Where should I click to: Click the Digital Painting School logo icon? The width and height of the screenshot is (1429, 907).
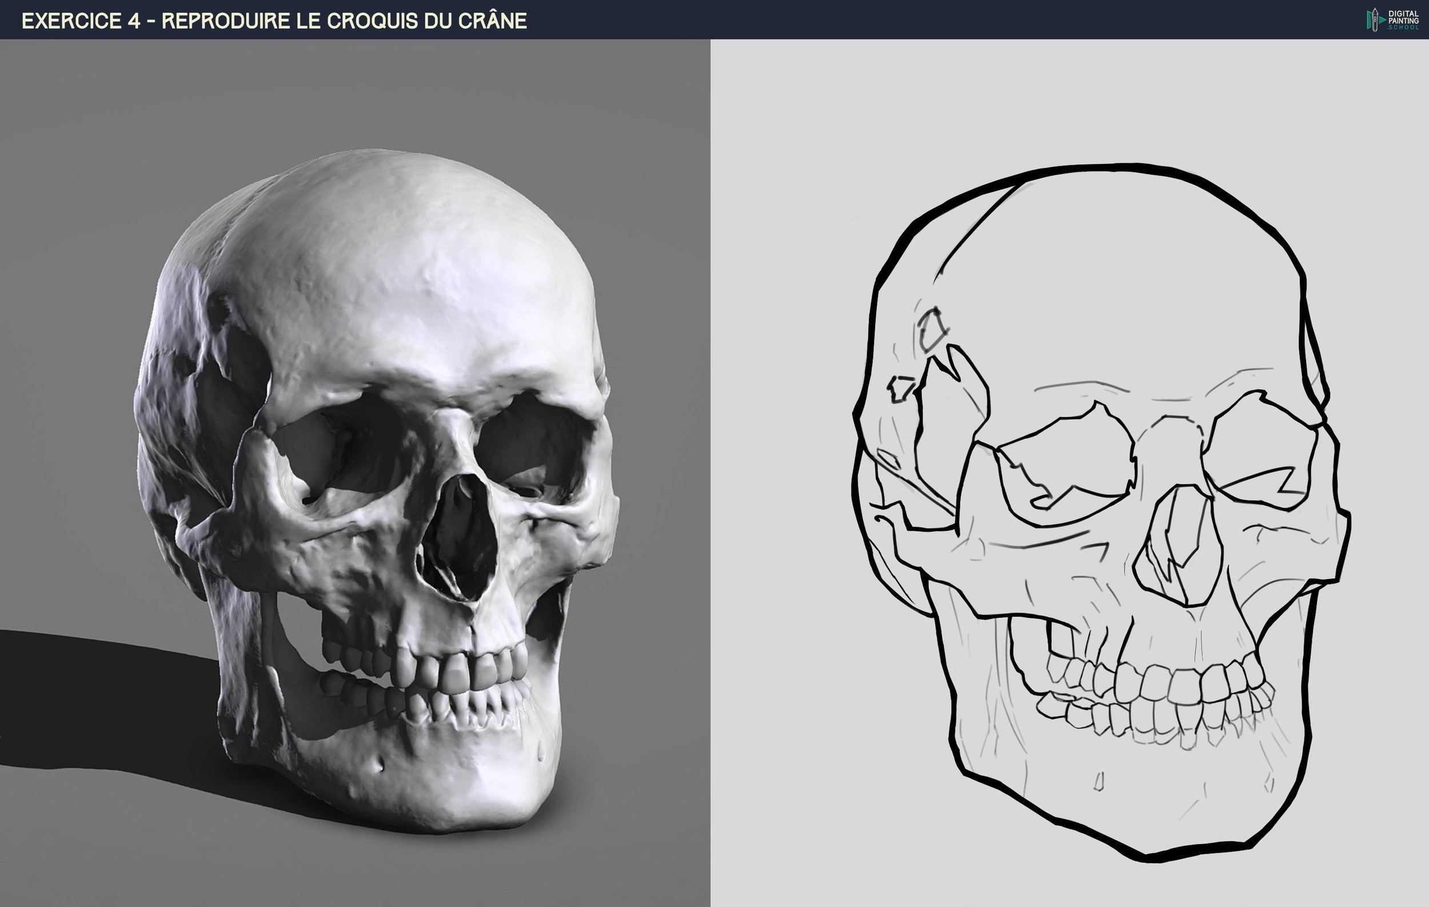[1375, 19]
